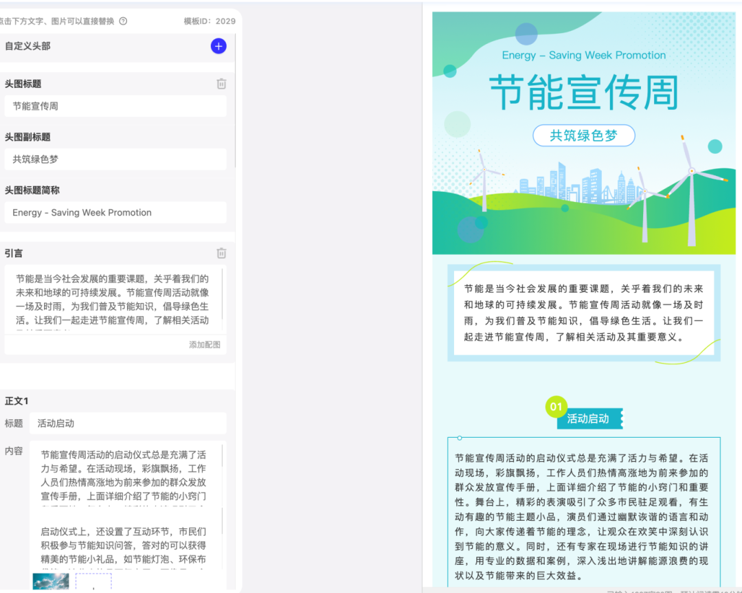This screenshot has width=742, height=593.
Task: Click the 节能宣传周 headline in the preview
Action: click(583, 90)
